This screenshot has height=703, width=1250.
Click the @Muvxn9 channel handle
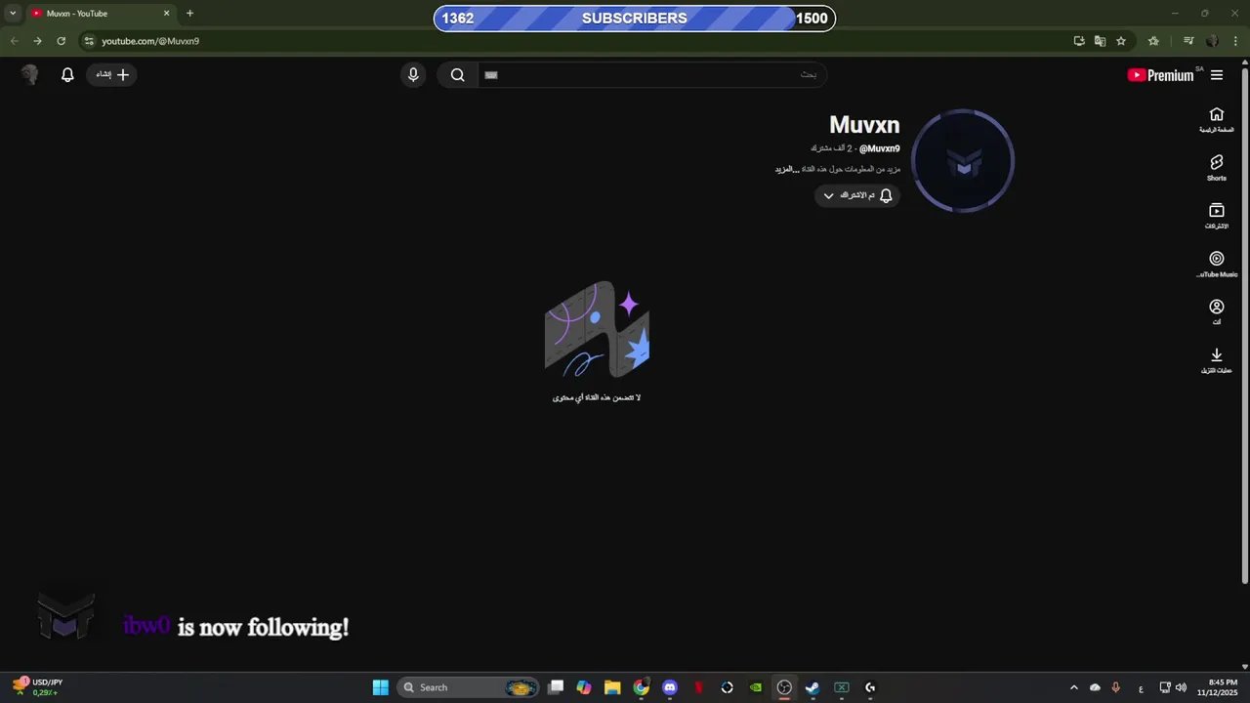tap(879, 148)
